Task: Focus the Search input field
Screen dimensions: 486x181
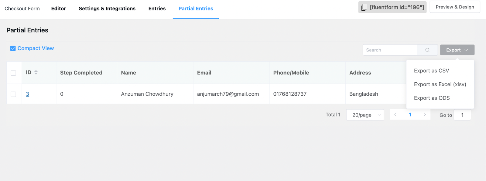Action: [390, 50]
